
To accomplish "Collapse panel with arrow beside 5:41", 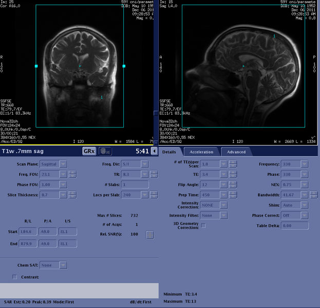I will 154,151.
